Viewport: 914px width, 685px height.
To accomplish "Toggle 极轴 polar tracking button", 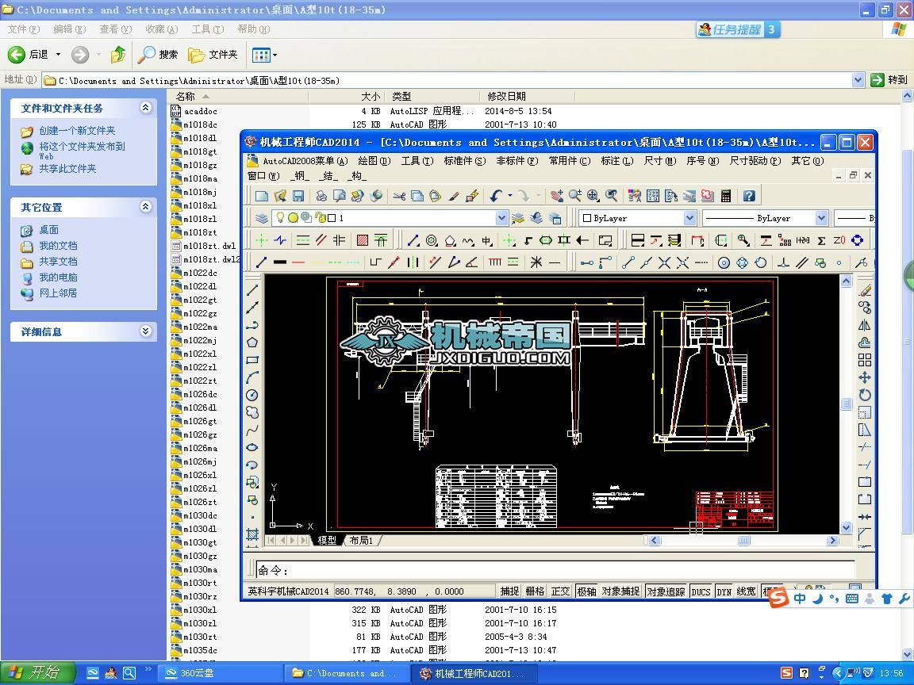I will [586, 591].
